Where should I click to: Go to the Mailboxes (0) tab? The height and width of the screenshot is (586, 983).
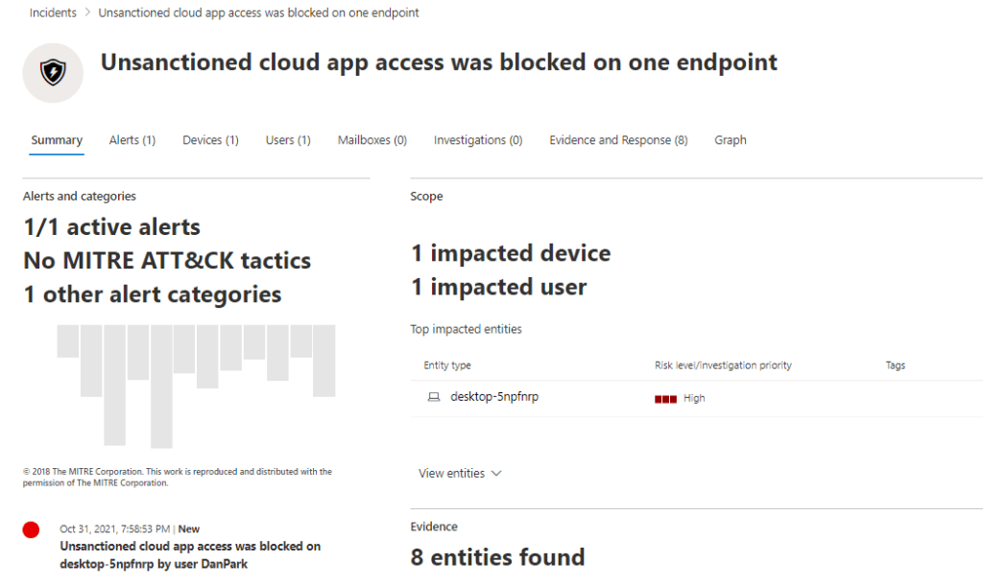[372, 140]
